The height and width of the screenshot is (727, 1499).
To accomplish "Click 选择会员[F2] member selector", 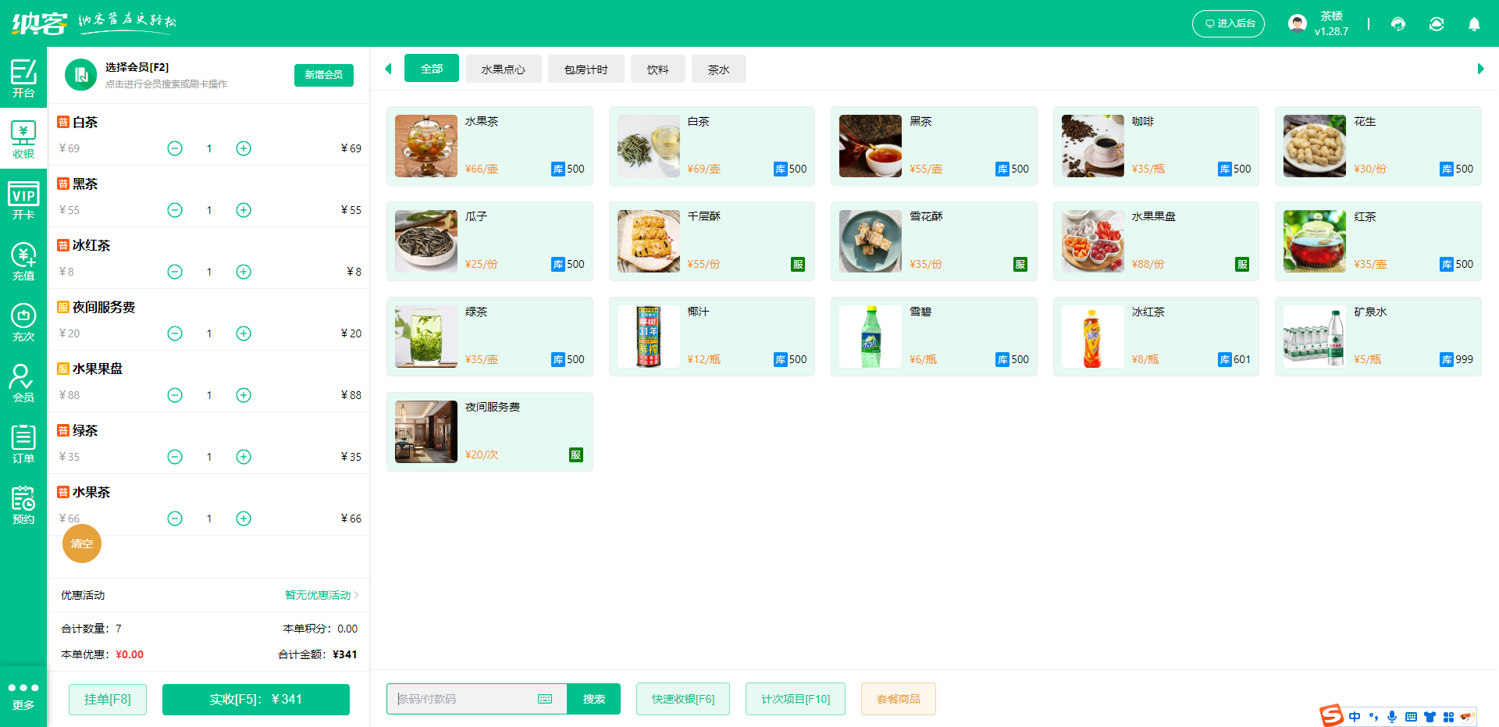I will tap(137, 67).
